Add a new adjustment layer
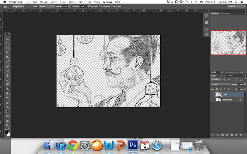 point(227,135)
